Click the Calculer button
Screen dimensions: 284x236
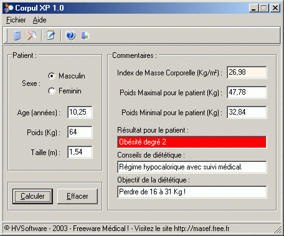click(x=32, y=196)
